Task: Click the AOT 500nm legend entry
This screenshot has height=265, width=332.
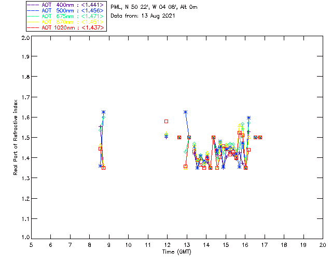Action: tap(66, 10)
